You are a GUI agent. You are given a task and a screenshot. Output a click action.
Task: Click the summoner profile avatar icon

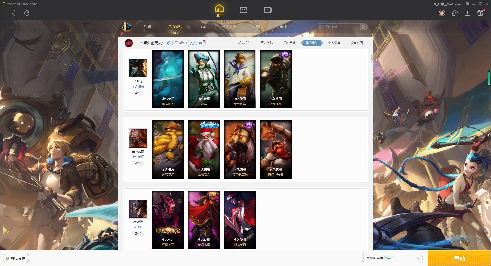pos(129,43)
